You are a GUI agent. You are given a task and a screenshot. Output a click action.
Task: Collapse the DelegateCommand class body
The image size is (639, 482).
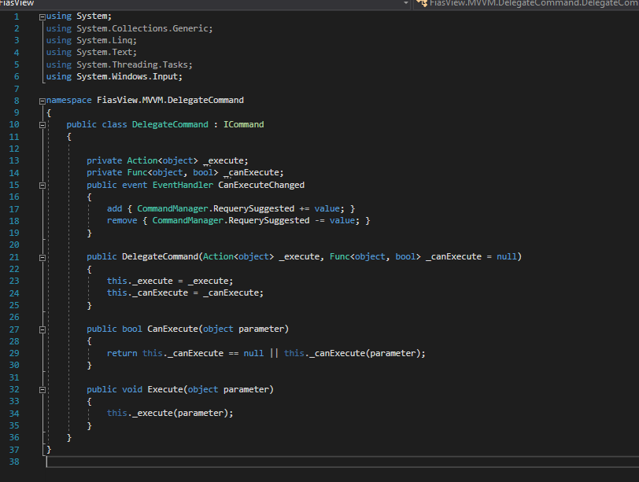(x=42, y=124)
